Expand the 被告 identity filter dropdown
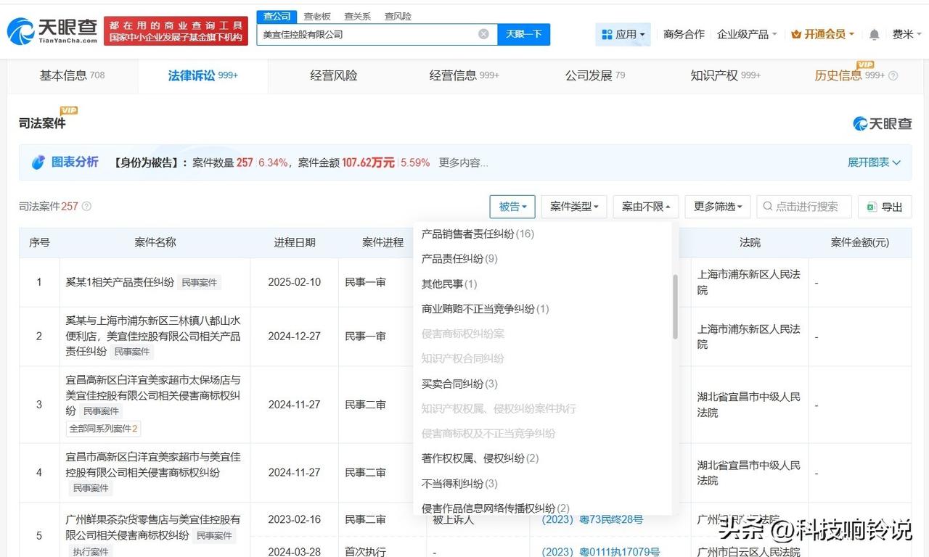Image resolution: width=929 pixels, height=557 pixels. click(512, 207)
